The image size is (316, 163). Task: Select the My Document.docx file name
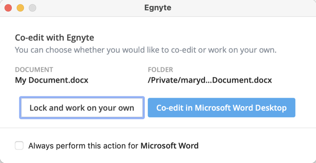pyautogui.click(x=52, y=80)
